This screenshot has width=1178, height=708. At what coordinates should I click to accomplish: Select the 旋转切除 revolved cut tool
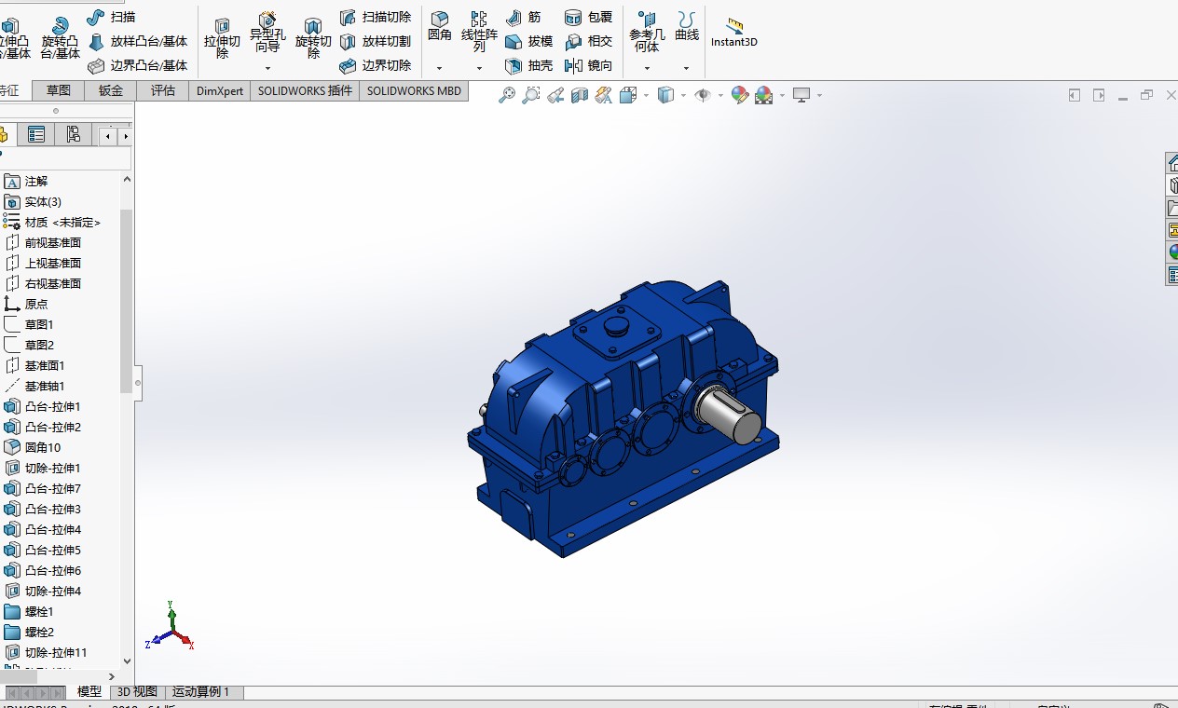pyautogui.click(x=313, y=37)
